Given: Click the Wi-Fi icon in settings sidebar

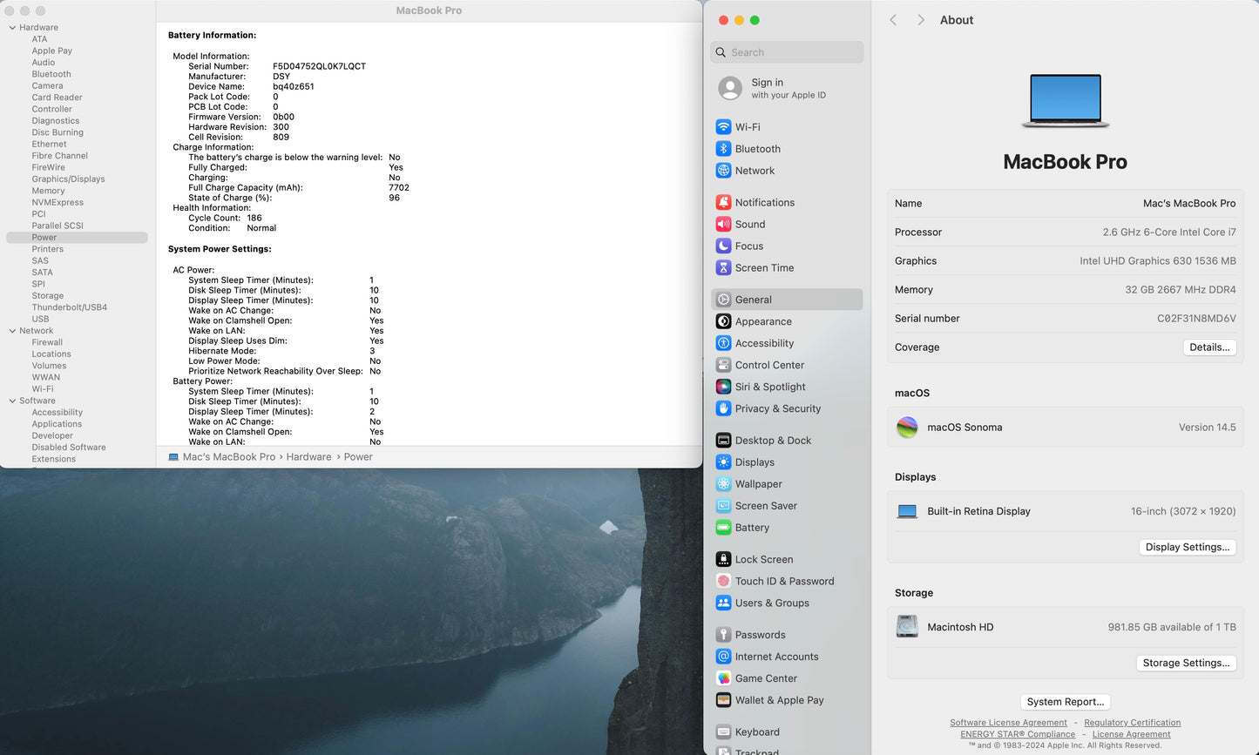Looking at the screenshot, I should tap(723, 127).
